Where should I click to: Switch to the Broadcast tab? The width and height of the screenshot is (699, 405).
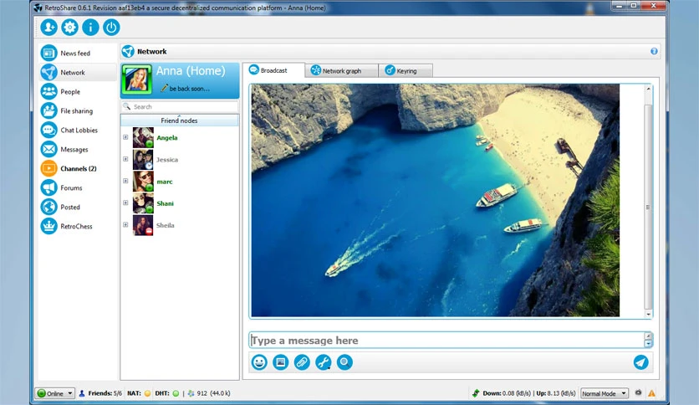click(x=273, y=70)
